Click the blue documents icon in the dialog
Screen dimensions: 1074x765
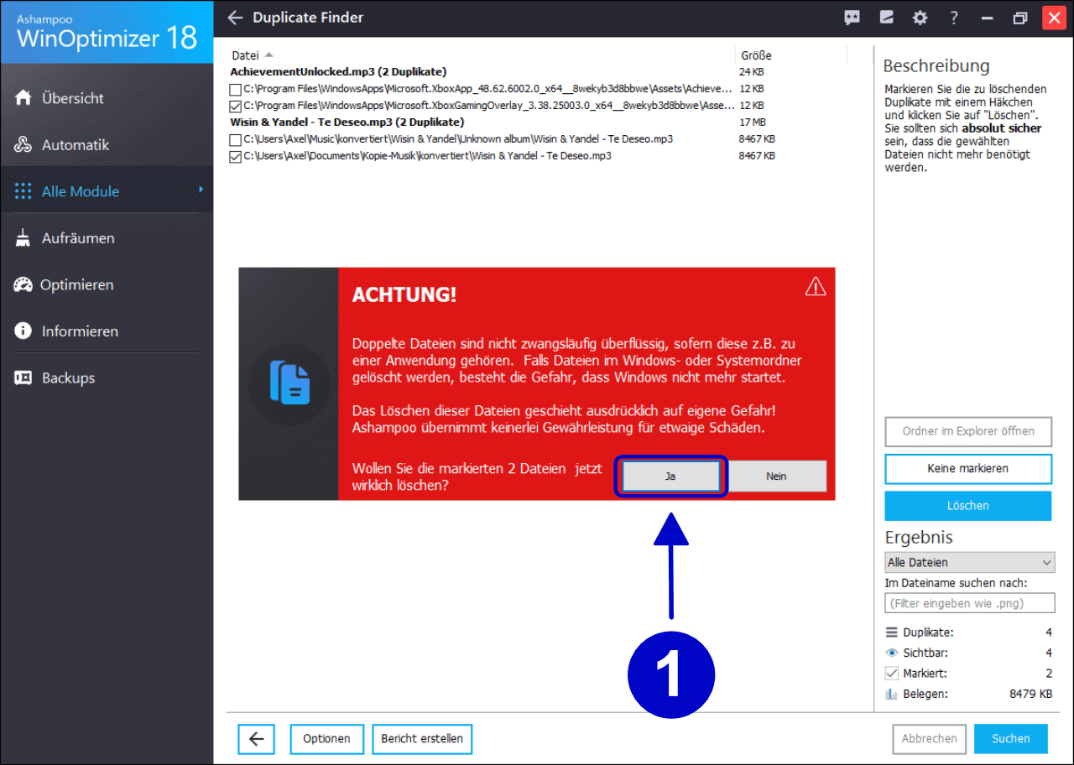point(289,383)
